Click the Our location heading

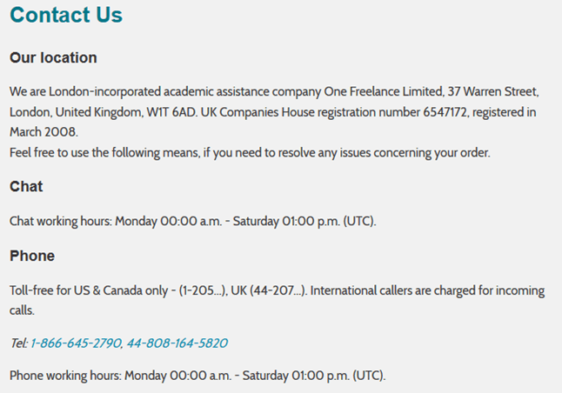[53, 57]
